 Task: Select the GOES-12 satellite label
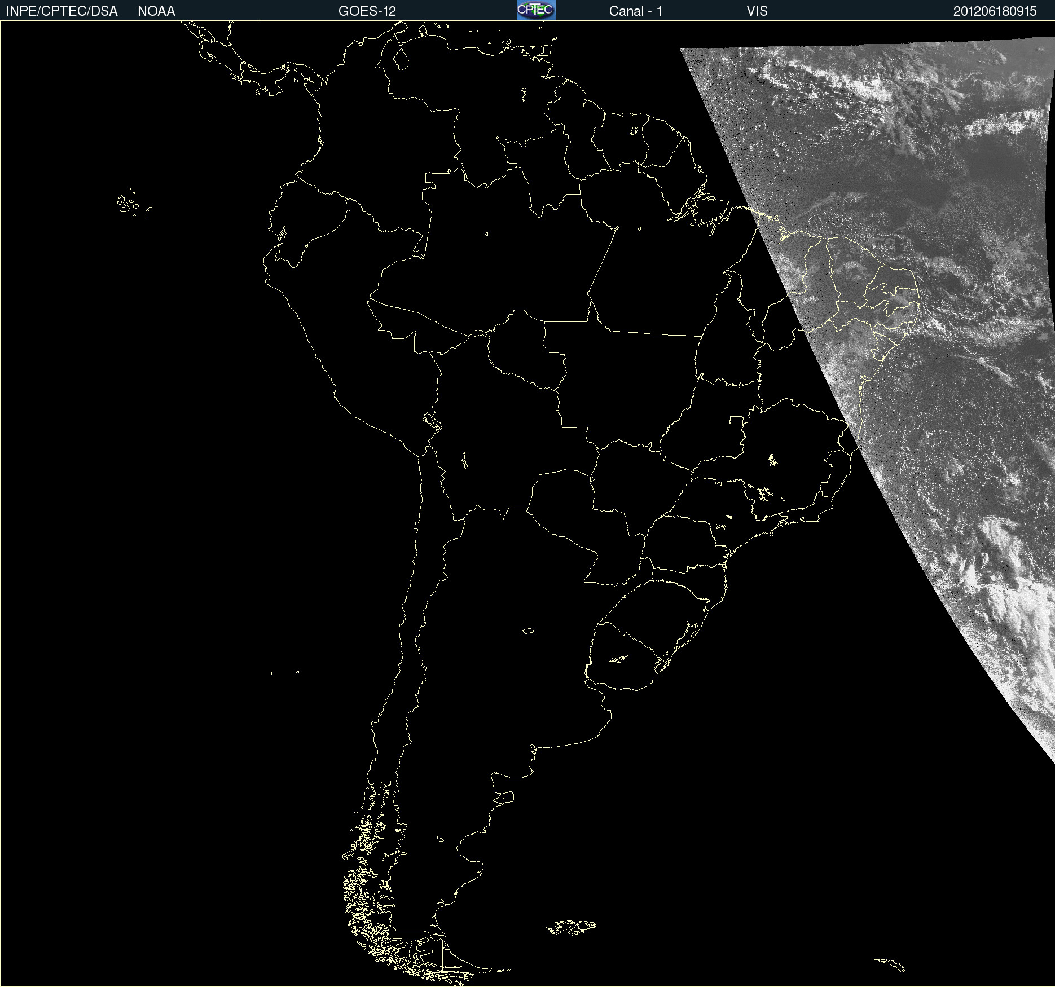pos(367,11)
